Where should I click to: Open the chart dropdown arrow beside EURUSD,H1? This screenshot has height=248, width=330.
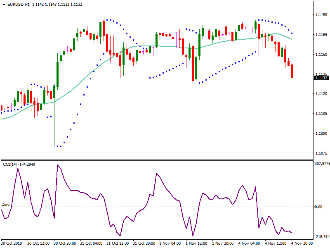tap(4, 5)
